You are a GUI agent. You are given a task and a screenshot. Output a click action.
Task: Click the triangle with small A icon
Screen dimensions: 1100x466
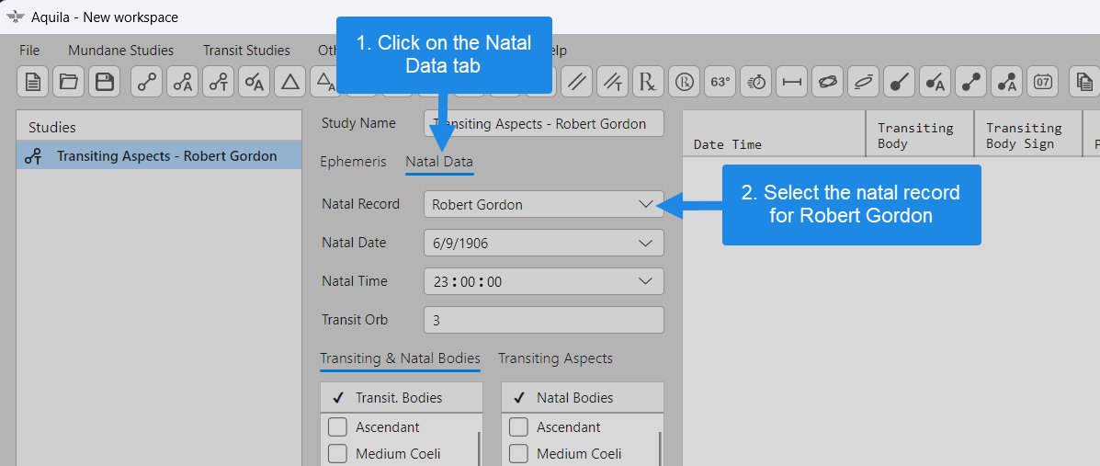click(x=324, y=81)
